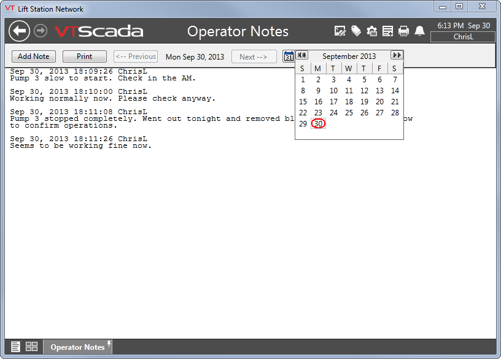
Task: Open the application configuration gear icon
Action: [x=373, y=29]
